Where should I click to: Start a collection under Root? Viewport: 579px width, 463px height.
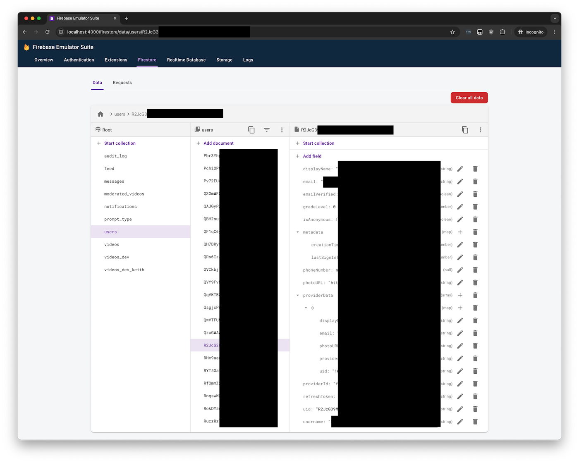pyautogui.click(x=120, y=143)
